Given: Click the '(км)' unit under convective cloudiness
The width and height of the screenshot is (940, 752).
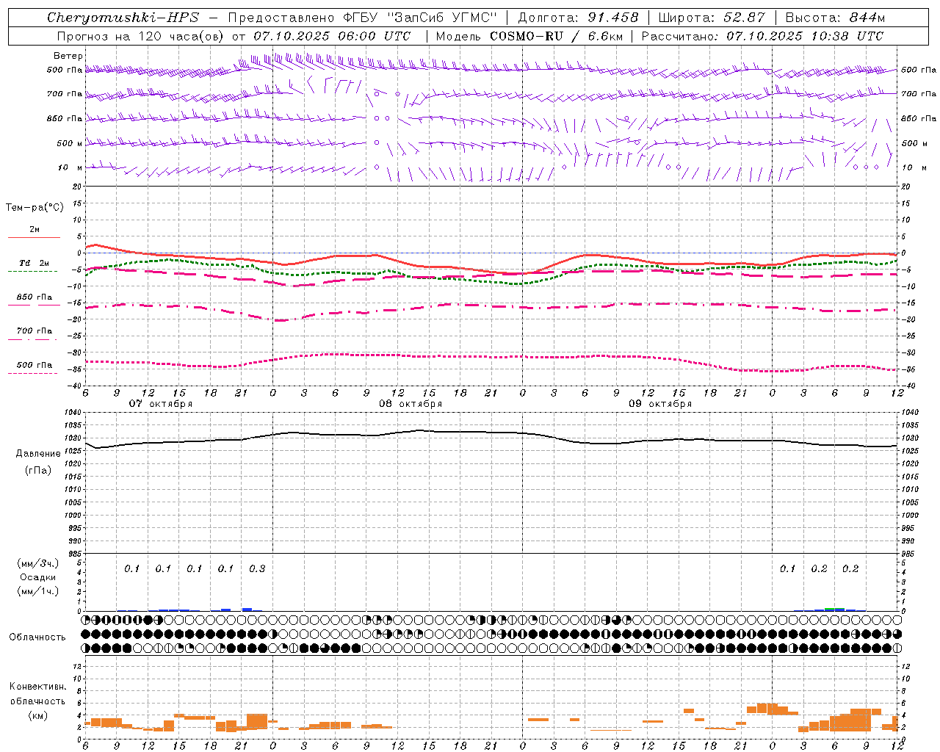Looking at the screenshot, I should click(37, 715).
